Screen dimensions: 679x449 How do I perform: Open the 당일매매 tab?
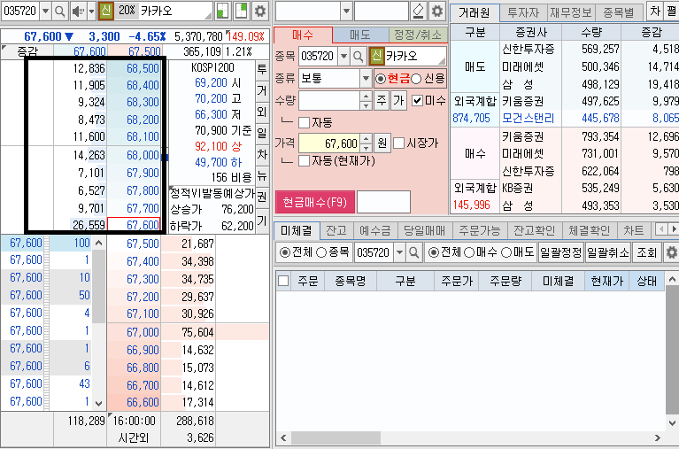pos(425,230)
